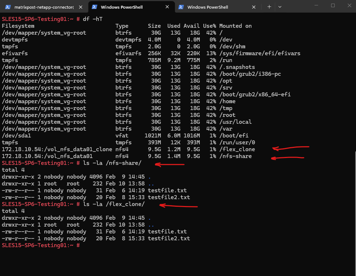The image size is (356, 276).
Task: Close the matrixpost-netapp-connector tab
Action: click(x=81, y=7)
